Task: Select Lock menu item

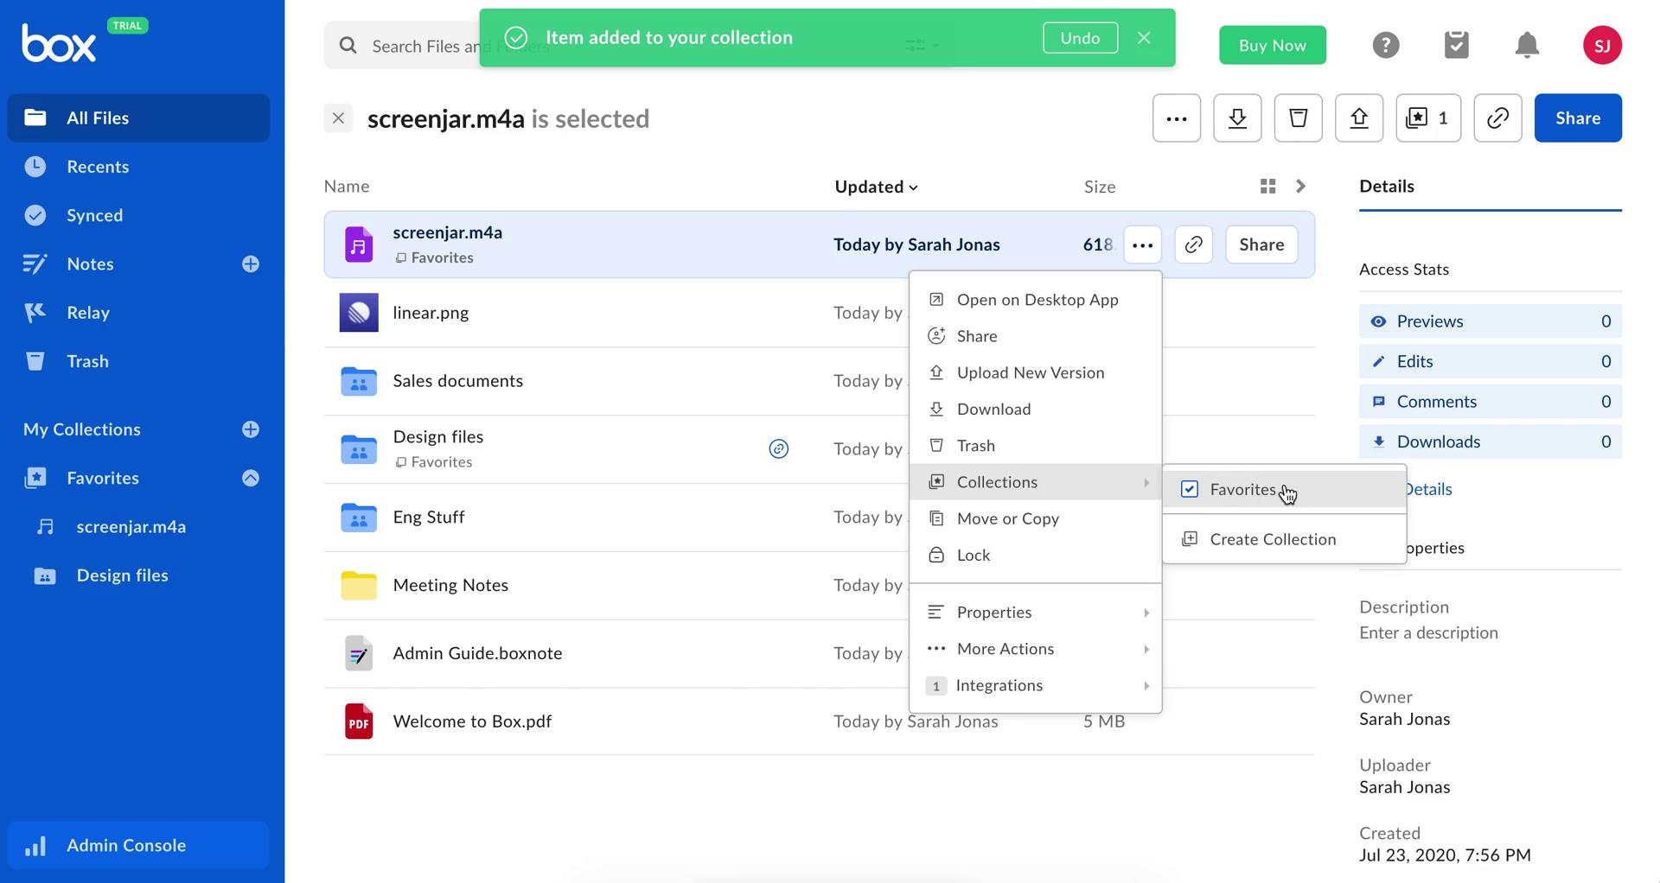Action: 1036,556
